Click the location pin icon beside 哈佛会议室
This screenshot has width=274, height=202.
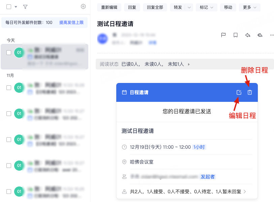tap(124, 162)
